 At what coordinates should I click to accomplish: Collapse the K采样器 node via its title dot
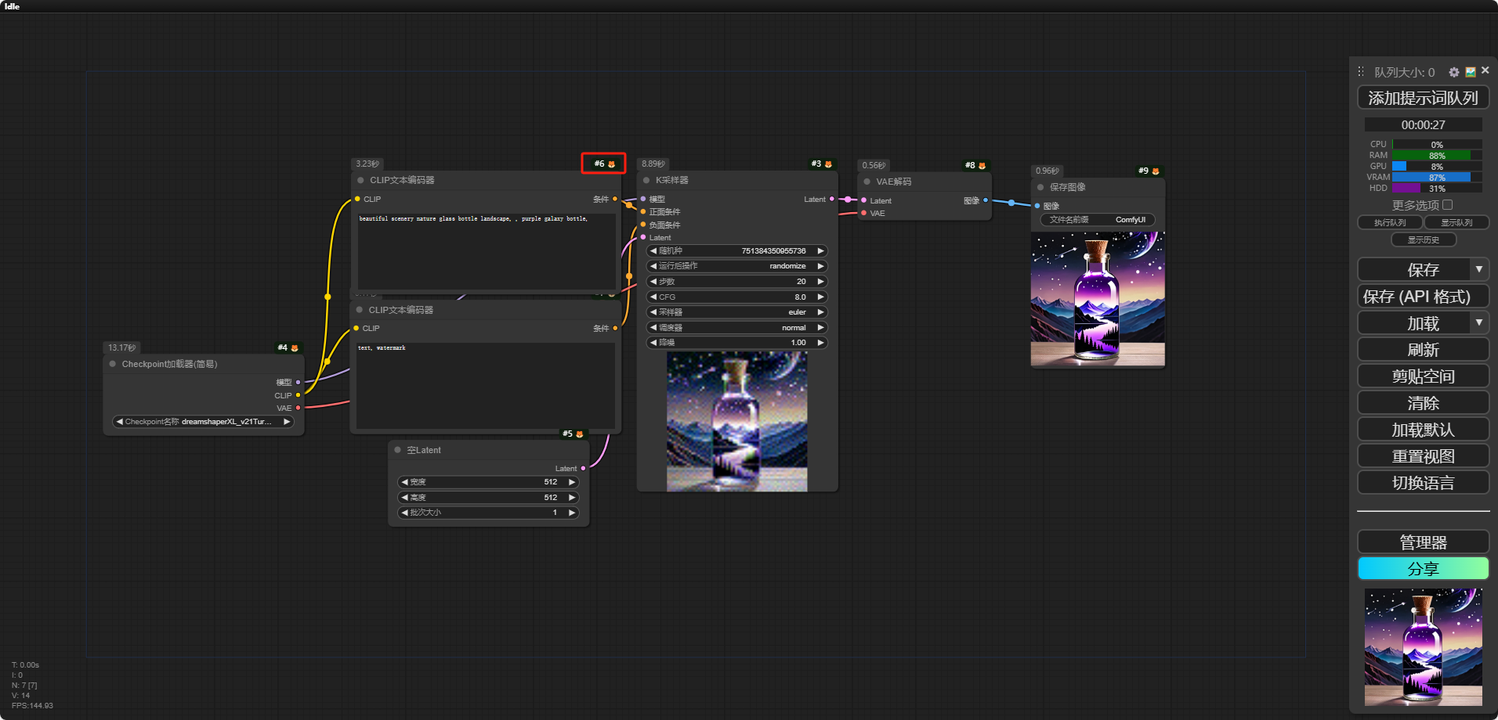point(646,181)
